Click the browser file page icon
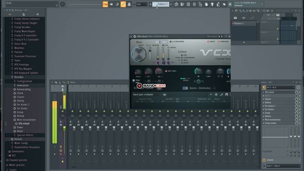304x171 pixels. (23, 14)
